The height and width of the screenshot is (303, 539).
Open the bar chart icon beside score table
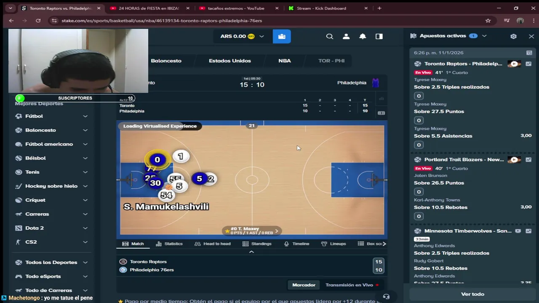point(381,99)
